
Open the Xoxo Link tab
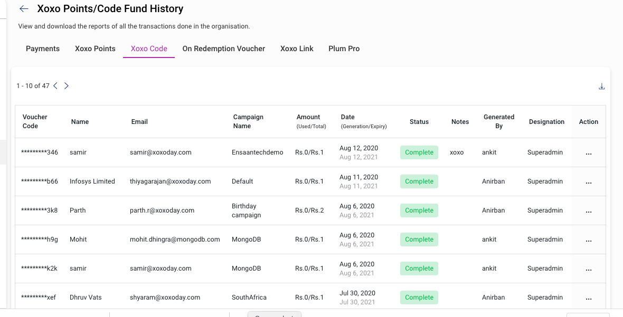point(297,49)
